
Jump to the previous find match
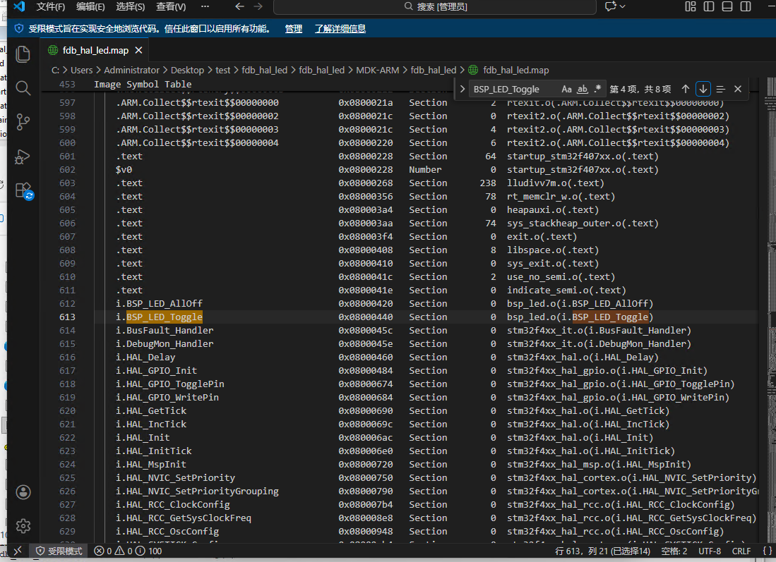(x=686, y=89)
